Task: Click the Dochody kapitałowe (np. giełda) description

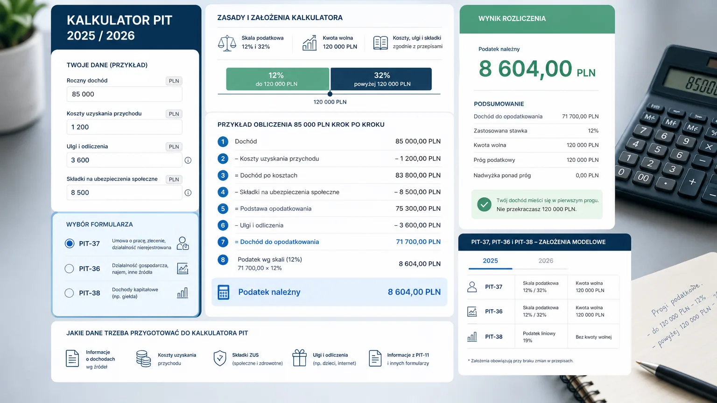Action: [x=135, y=293]
